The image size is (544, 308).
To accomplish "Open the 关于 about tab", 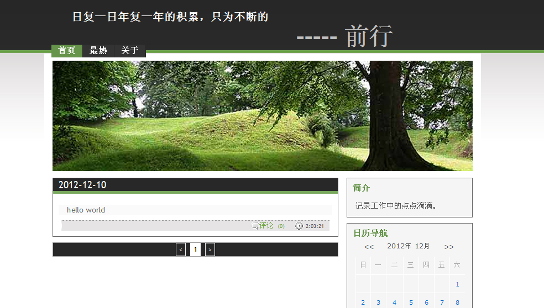I will tap(130, 51).
